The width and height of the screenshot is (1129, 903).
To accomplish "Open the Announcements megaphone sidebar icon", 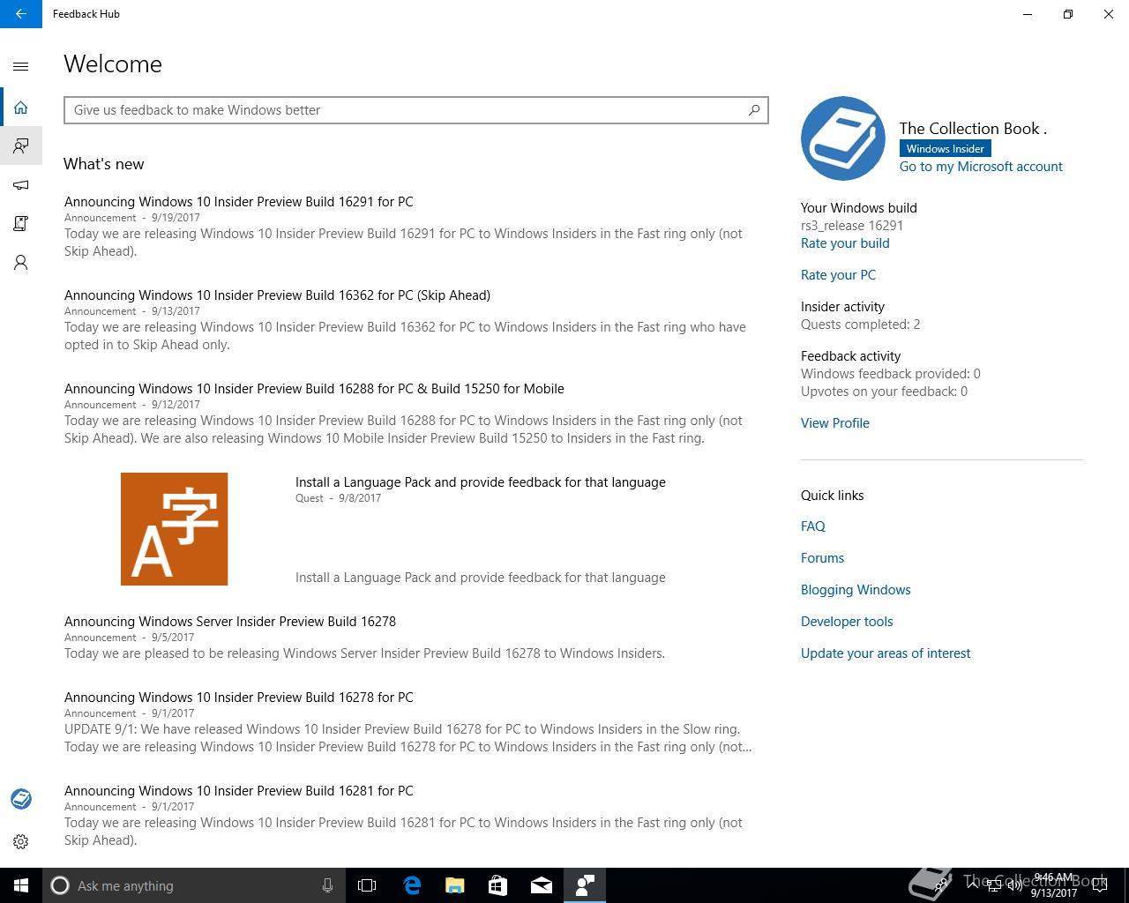I will click(x=21, y=185).
